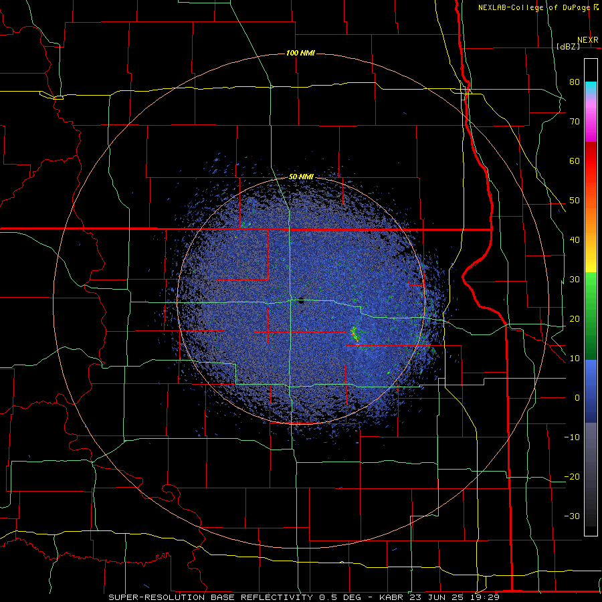Click the NEXR label above color bar
Viewport: 602px width, 602px height.
(x=588, y=40)
